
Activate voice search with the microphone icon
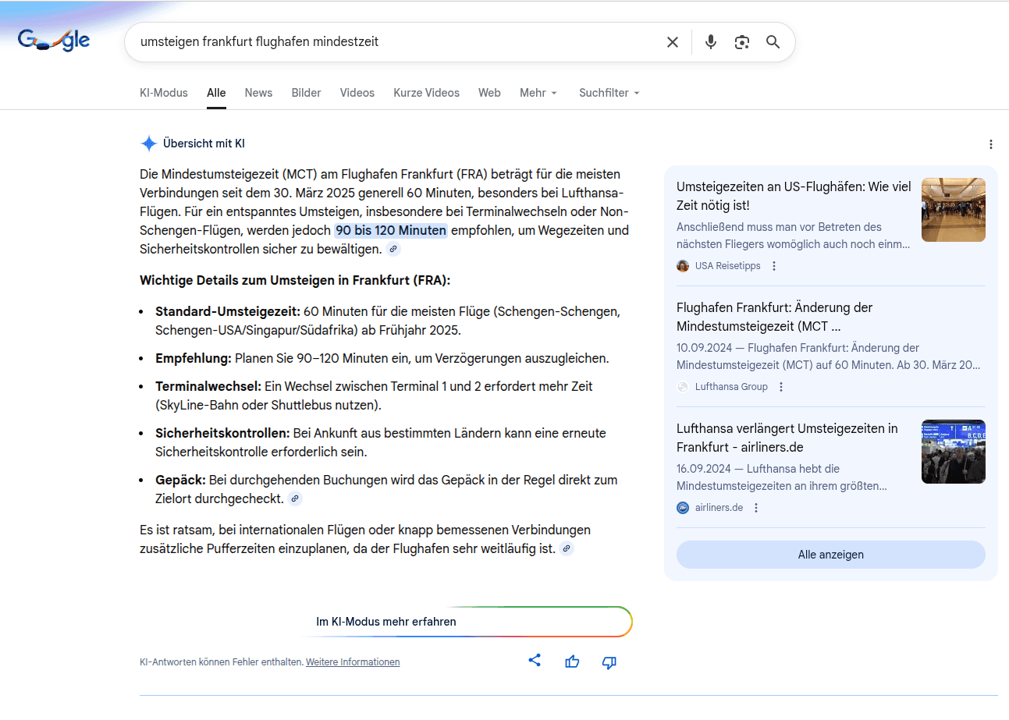[x=710, y=42]
